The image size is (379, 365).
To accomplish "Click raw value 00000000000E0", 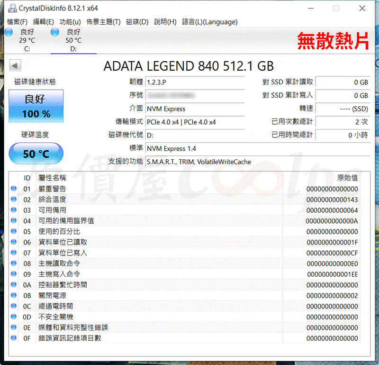I will (332, 264).
